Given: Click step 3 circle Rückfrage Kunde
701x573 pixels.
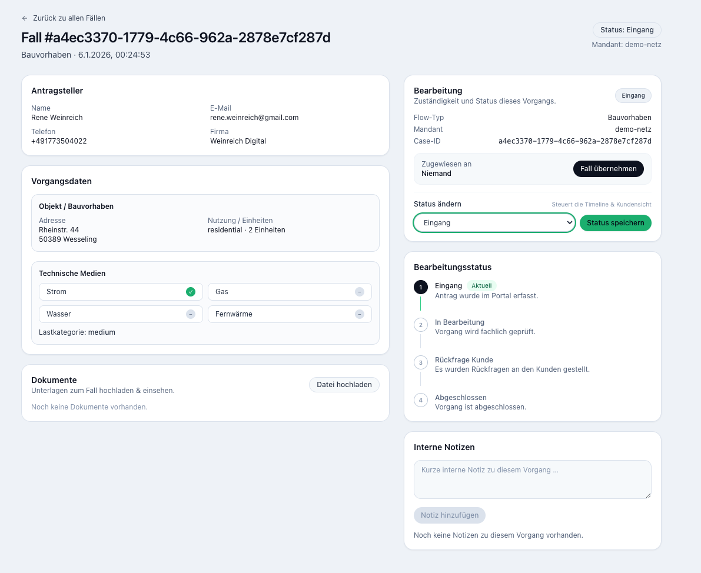Looking at the screenshot, I should coord(420,362).
